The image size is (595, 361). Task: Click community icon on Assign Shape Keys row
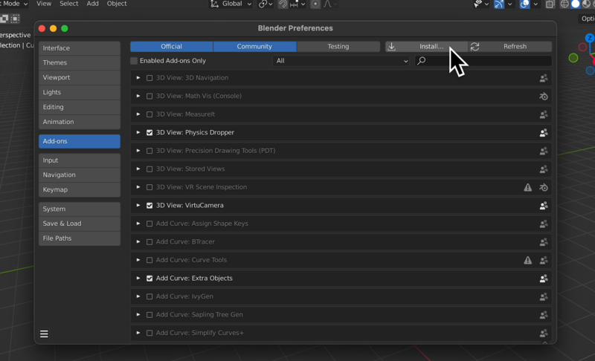[x=544, y=224]
